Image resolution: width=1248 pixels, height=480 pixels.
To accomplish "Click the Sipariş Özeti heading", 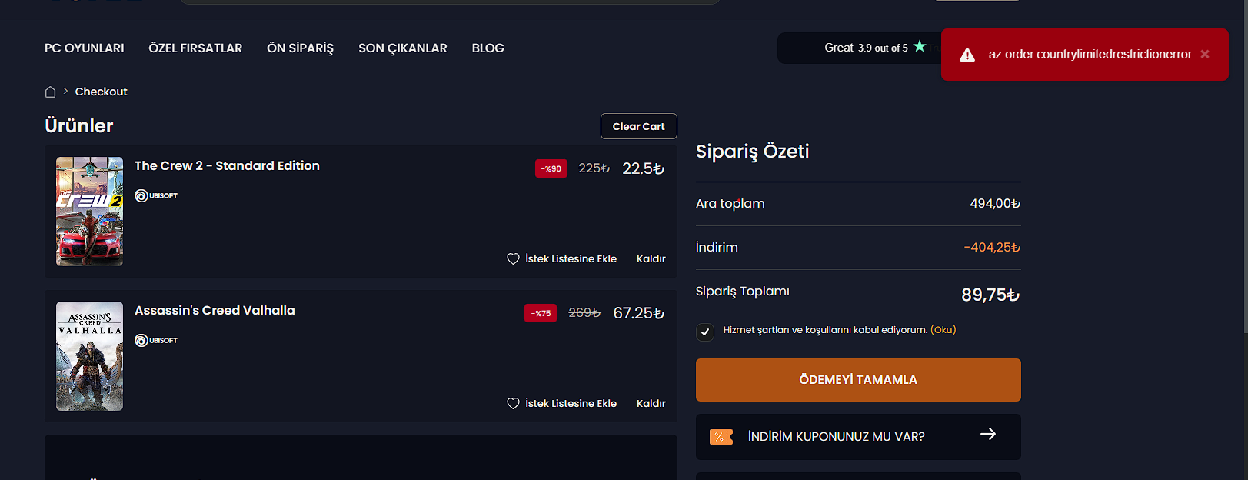I will (752, 152).
